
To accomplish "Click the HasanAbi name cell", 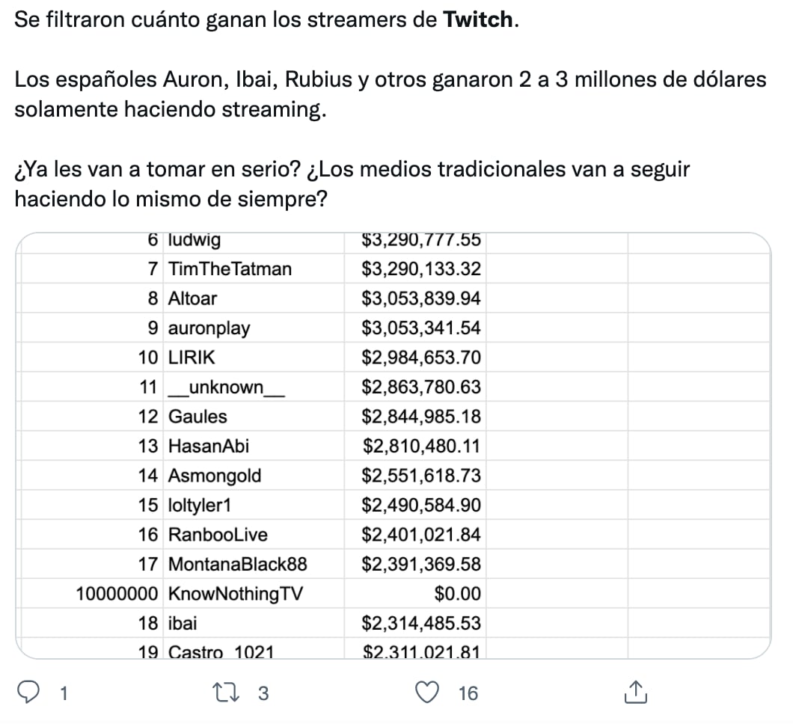I will tap(209, 447).
